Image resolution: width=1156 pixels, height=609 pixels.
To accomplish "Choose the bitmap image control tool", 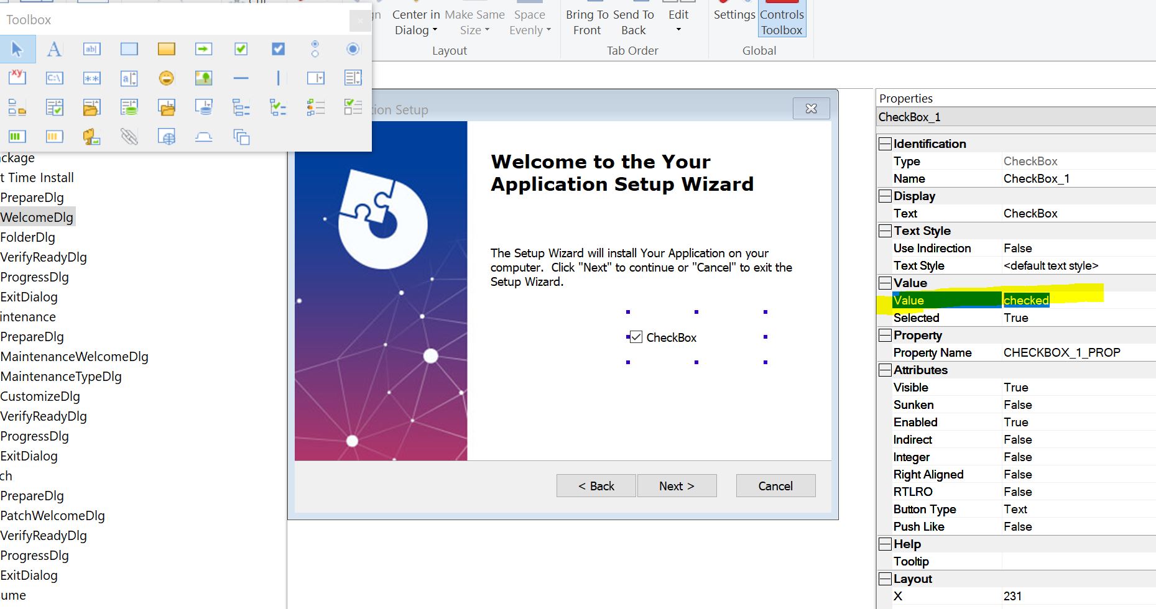I will 203,78.
